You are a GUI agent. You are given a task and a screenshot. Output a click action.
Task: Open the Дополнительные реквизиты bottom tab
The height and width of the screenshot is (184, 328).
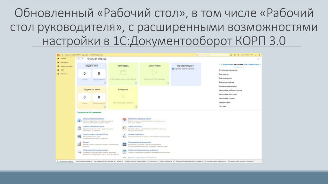click(216, 161)
